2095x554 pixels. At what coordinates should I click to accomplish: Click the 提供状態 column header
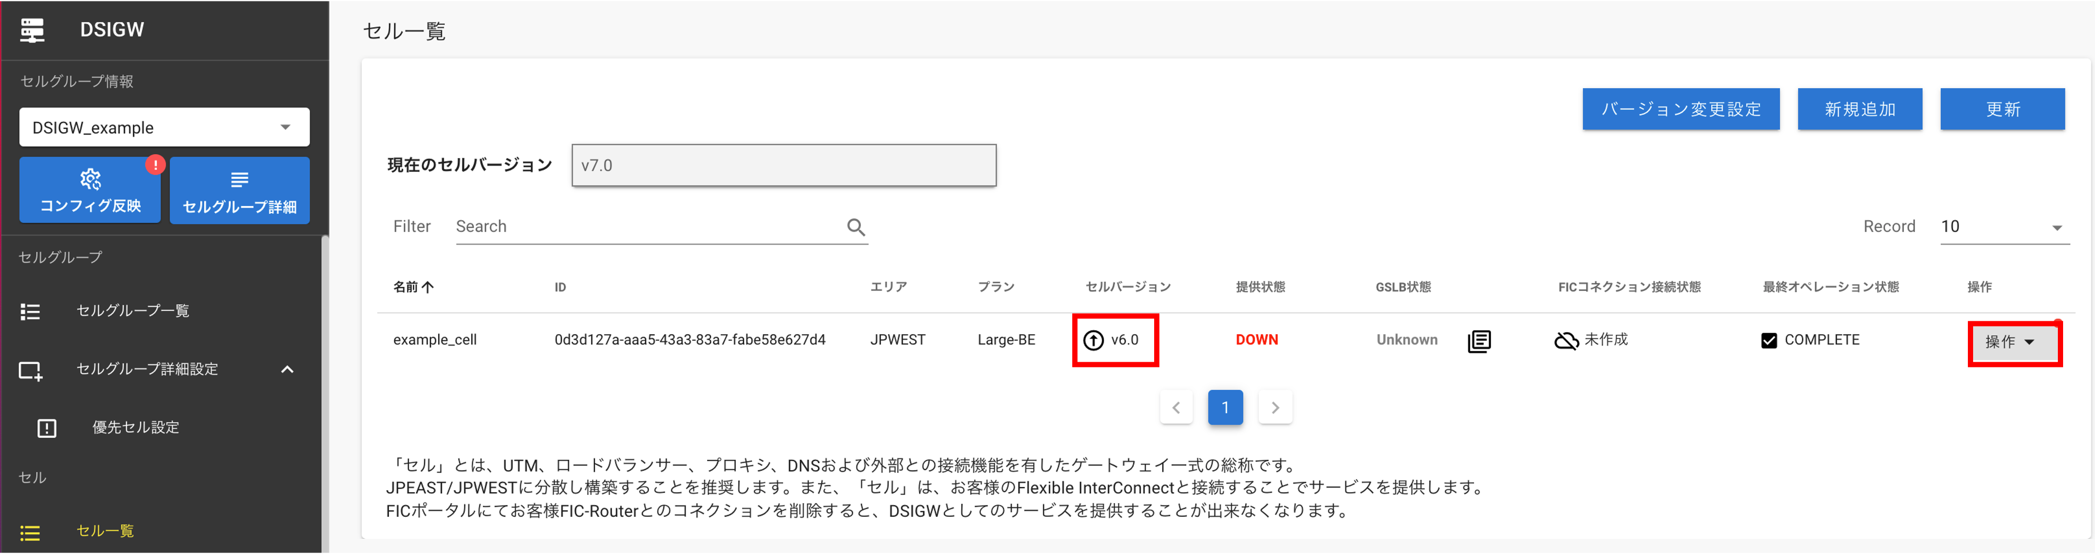[x=1261, y=287]
